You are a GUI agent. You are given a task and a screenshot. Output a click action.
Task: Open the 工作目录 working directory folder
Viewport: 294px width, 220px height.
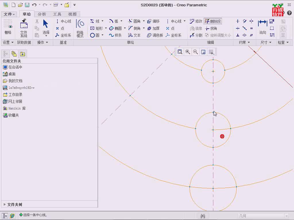pyautogui.click(x=13, y=95)
